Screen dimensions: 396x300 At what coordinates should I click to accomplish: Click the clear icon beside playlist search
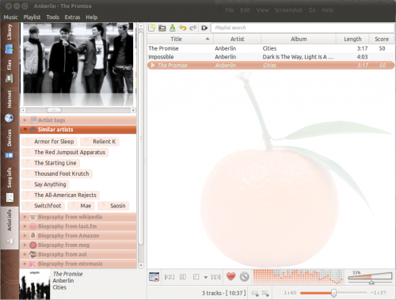pos(204,28)
